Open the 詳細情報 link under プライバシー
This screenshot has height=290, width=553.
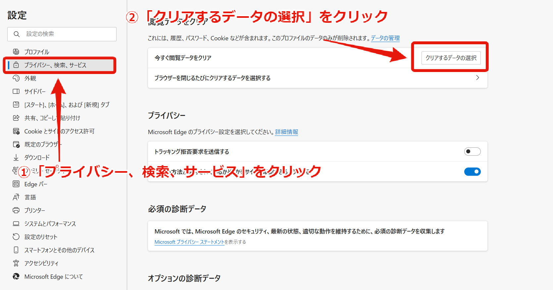(286, 132)
